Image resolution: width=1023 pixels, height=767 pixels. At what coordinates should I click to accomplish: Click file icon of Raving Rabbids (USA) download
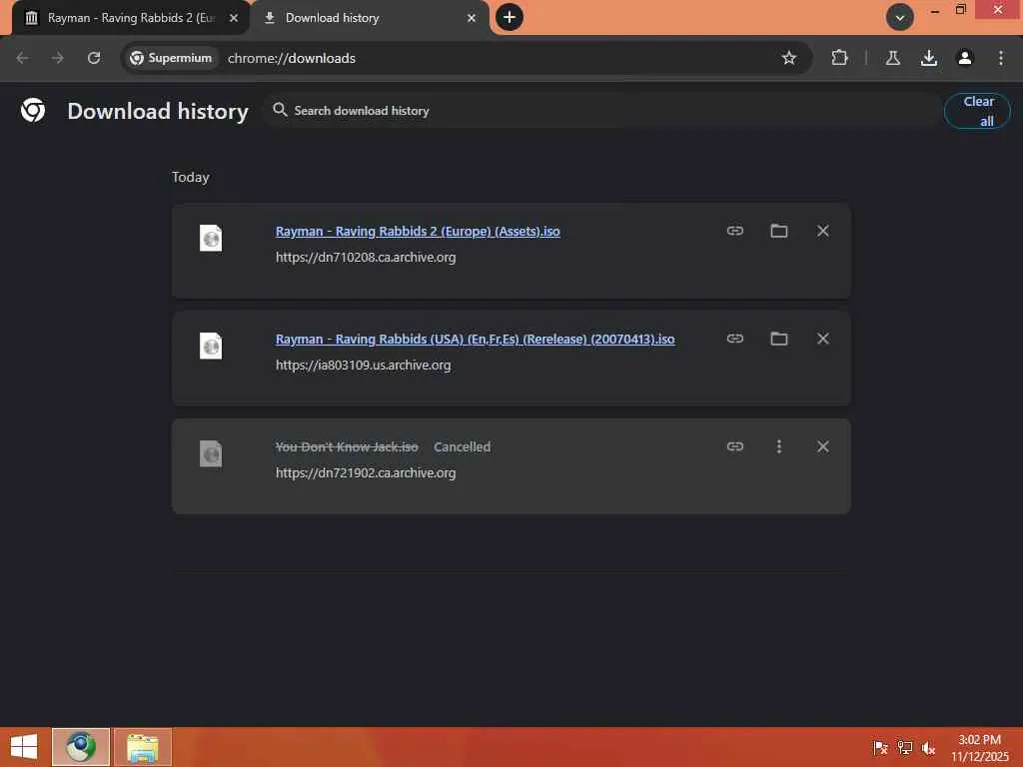pos(211,346)
